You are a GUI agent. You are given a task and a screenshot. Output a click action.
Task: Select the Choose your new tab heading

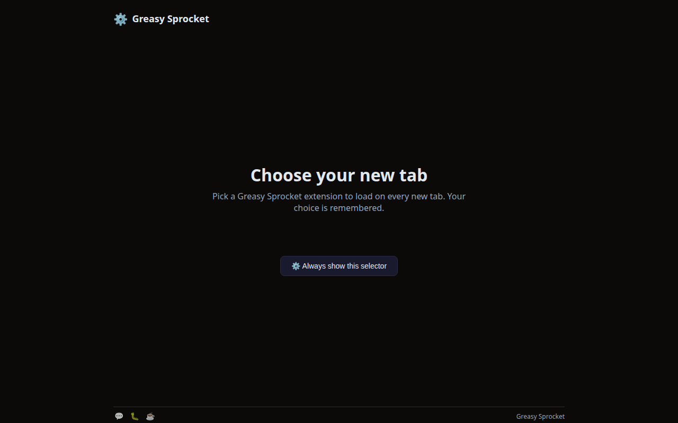pyautogui.click(x=339, y=175)
